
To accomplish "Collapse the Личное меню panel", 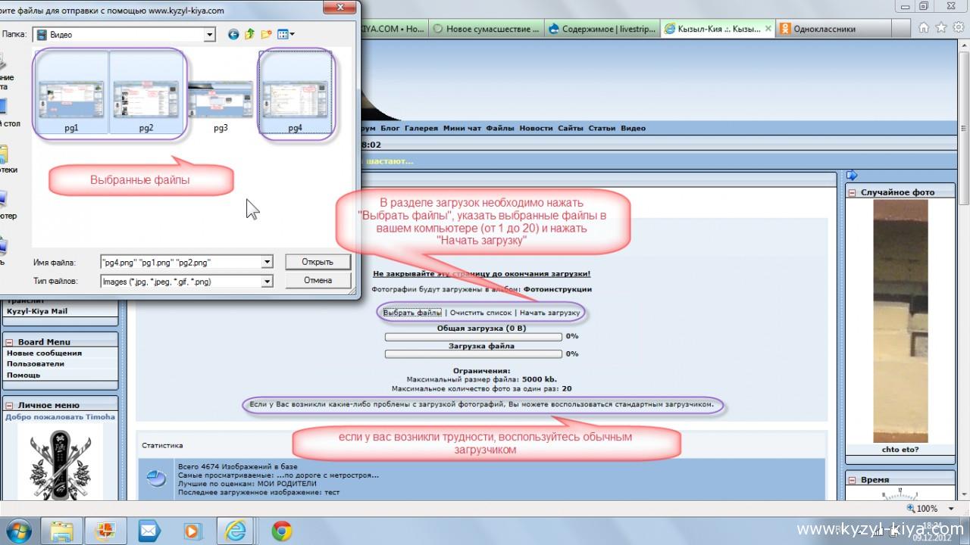I will [x=9, y=406].
